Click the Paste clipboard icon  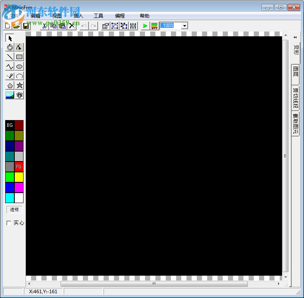pos(63,26)
